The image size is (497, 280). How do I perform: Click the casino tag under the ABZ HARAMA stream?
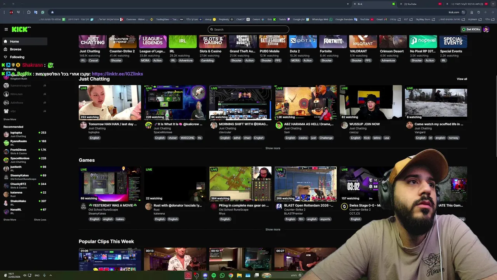click(303, 138)
